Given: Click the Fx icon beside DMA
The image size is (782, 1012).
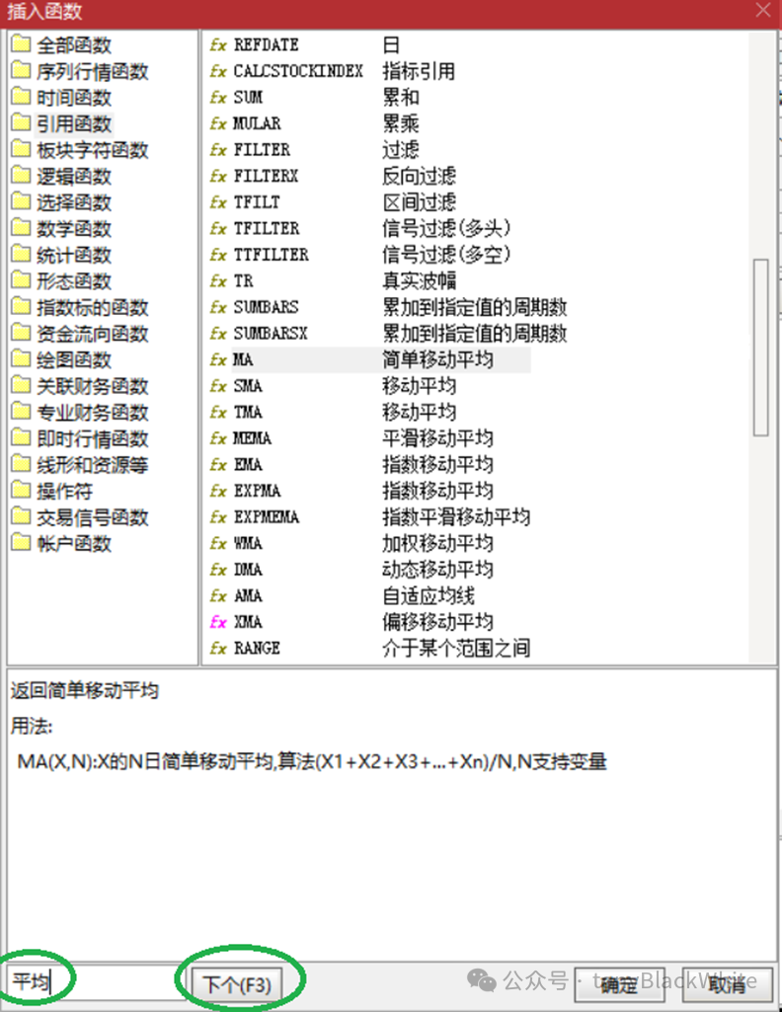Looking at the screenshot, I should 218,570.
